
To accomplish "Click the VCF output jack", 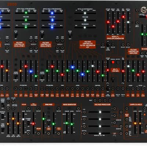I will 103,44.
